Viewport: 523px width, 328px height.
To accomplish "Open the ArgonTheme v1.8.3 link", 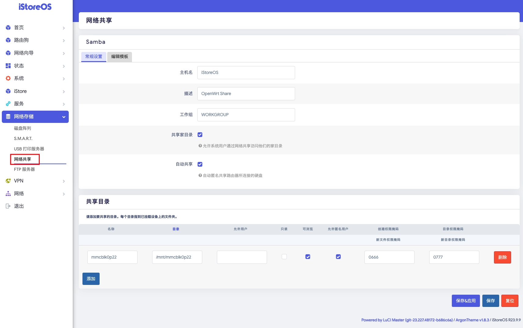I will [x=472, y=320].
